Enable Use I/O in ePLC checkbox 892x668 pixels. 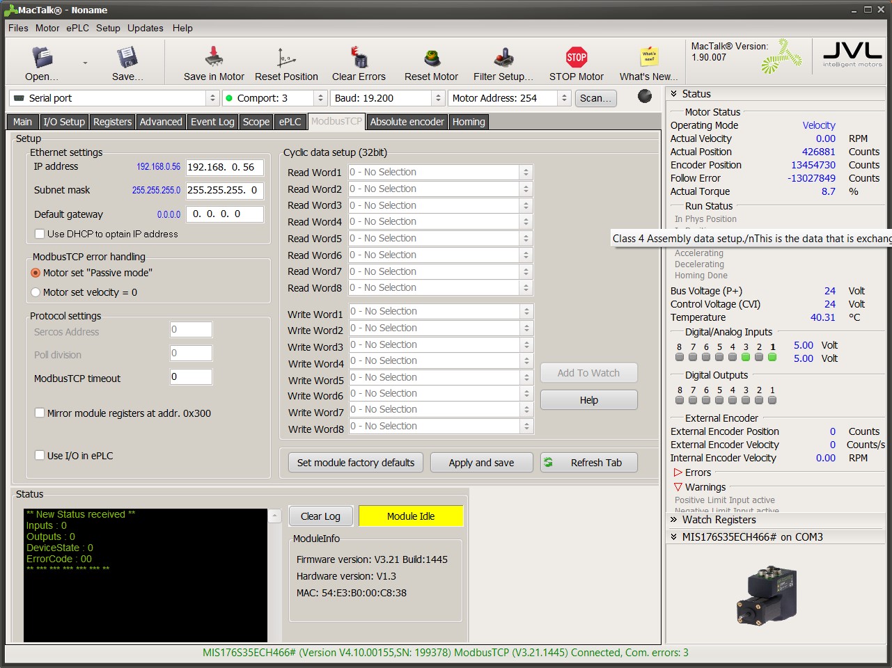tap(40, 455)
